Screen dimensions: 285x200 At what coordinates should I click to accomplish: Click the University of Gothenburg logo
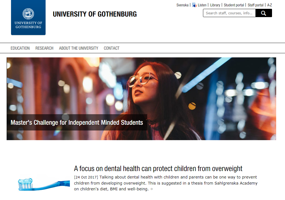[28, 17]
